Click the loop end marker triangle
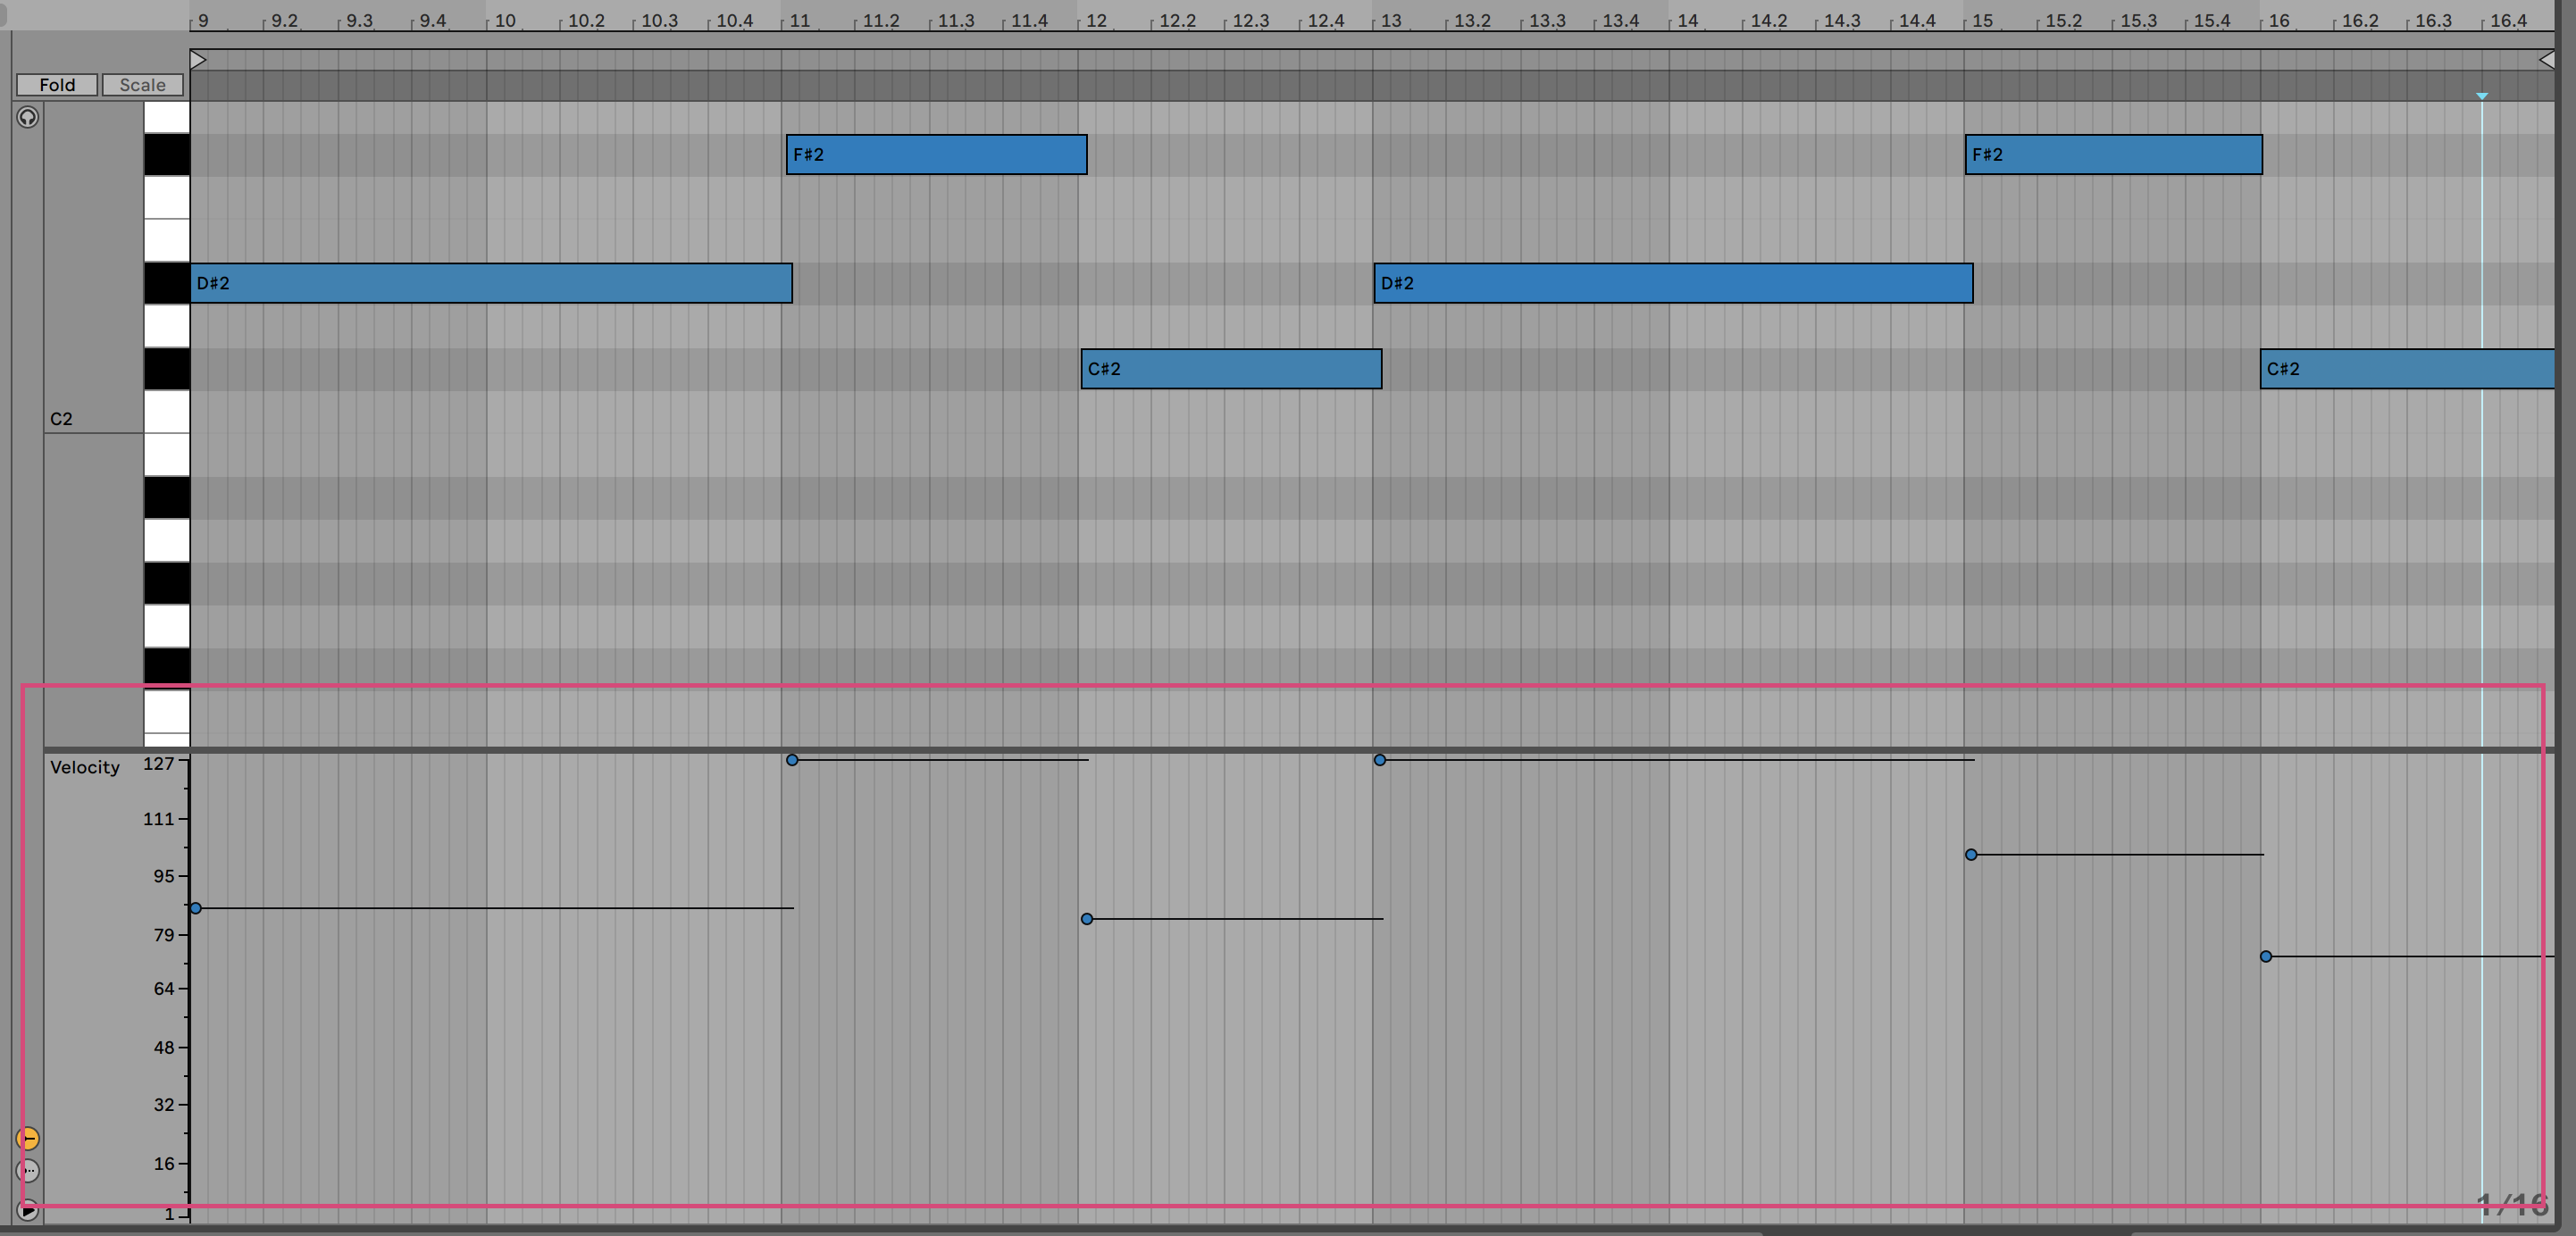The image size is (2576, 1236). point(2547,60)
